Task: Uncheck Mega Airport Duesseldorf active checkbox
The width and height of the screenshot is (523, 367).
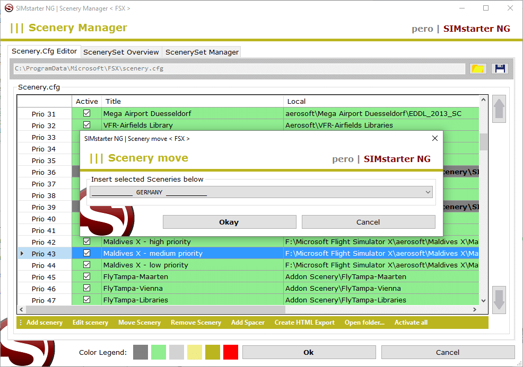Action: [x=86, y=113]
